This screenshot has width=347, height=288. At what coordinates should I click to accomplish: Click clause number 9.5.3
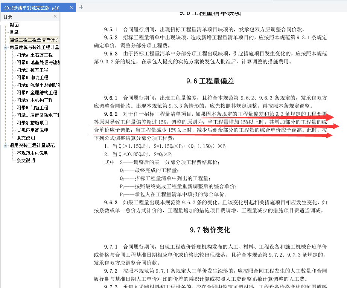coord(111,54)
